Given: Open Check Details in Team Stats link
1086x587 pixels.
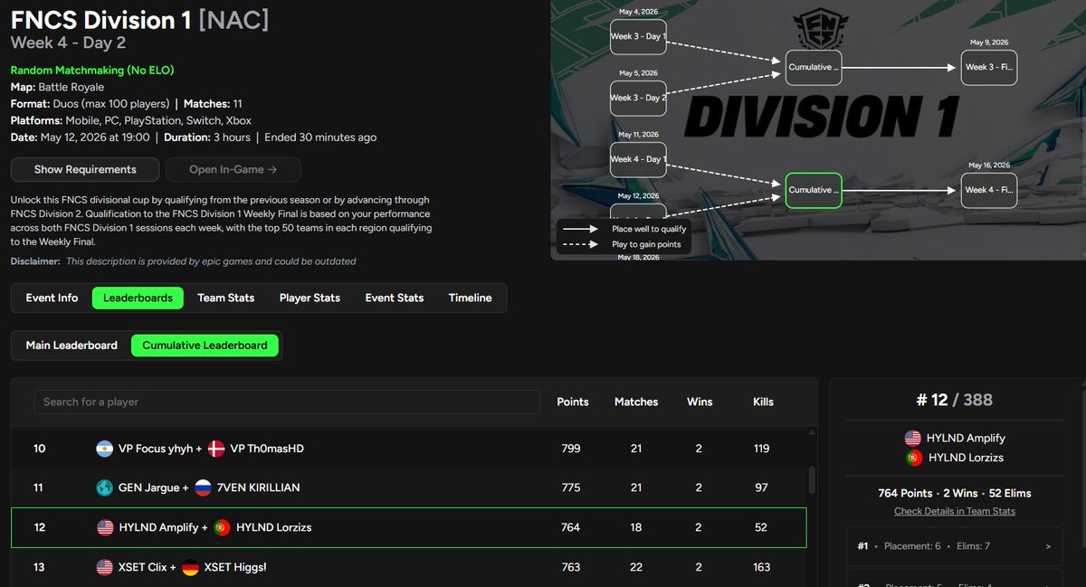Looking at the screenshot, I should click(x=955, y=511).
